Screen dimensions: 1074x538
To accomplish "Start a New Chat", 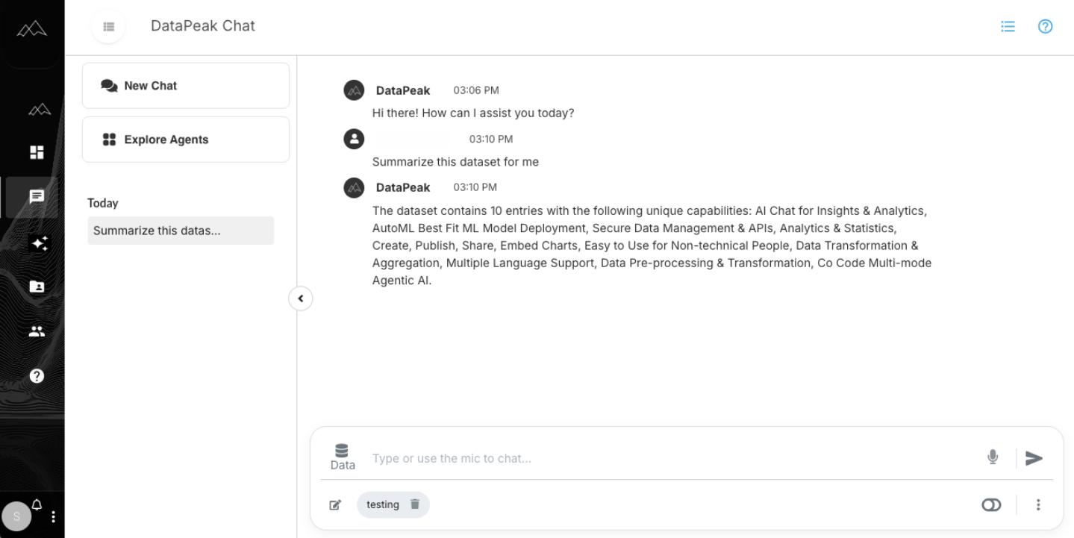I will 186,86.
